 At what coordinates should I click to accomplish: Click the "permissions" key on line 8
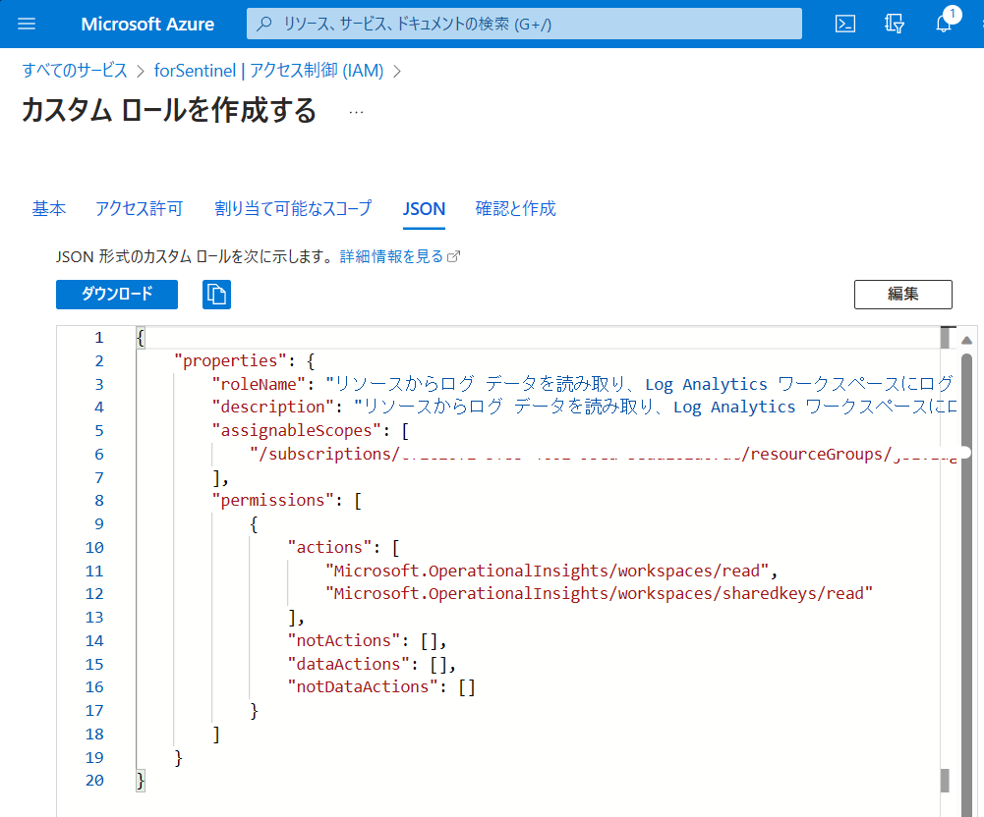tap(272, 501)
